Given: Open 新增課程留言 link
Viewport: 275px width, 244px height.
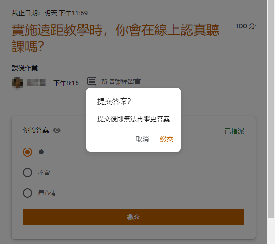Looking at the screenshot, I should click(121, 82).
